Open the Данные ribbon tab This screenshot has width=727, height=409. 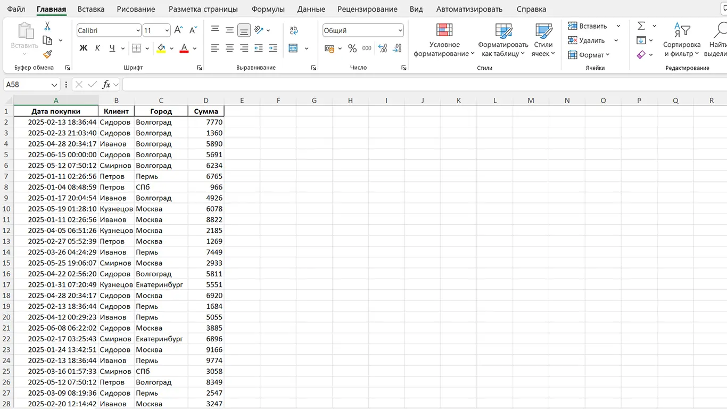coord(311,9)
